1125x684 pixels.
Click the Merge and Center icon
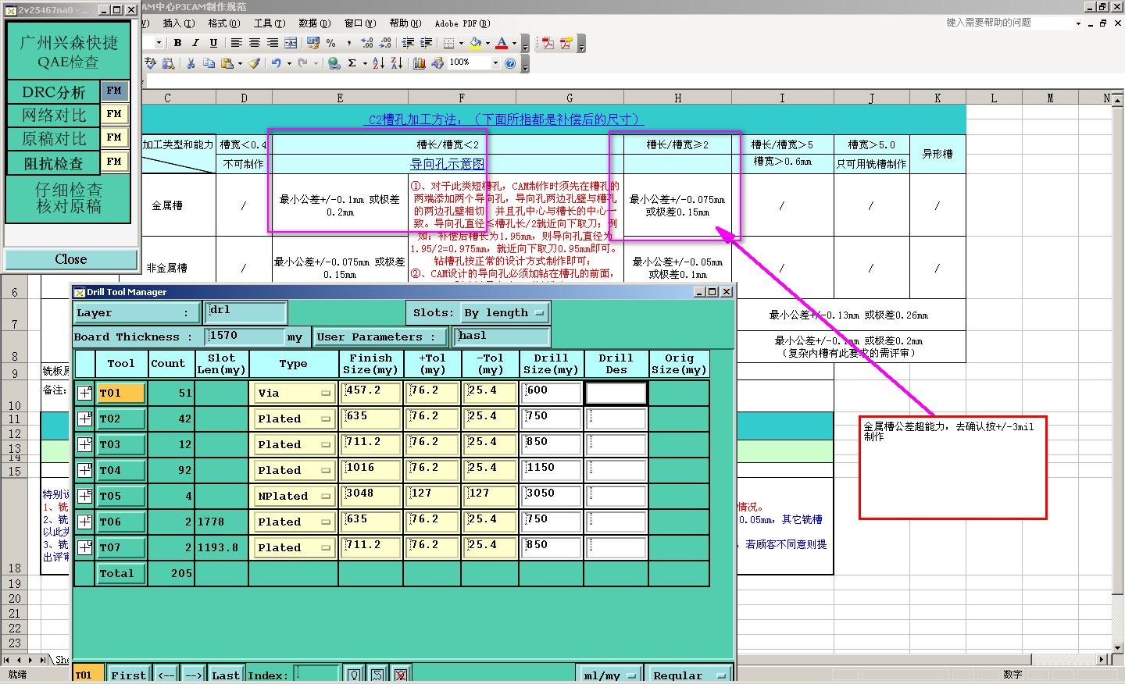tap(291, 43)
